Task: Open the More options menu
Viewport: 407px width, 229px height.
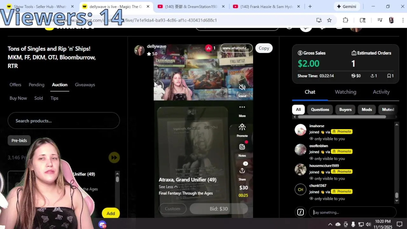Action: coord(242,107)
